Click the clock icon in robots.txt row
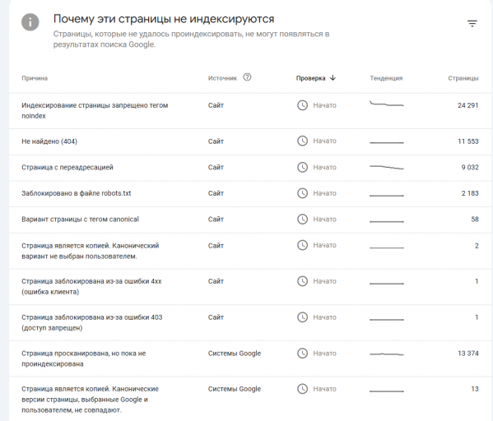 302,193
